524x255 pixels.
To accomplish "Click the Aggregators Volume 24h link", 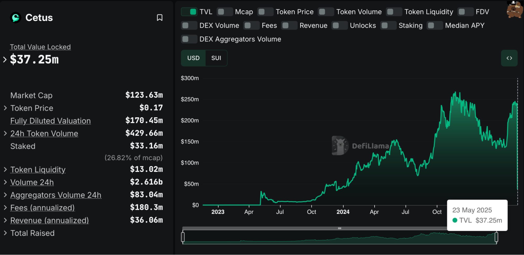I will tap(56, 195).
